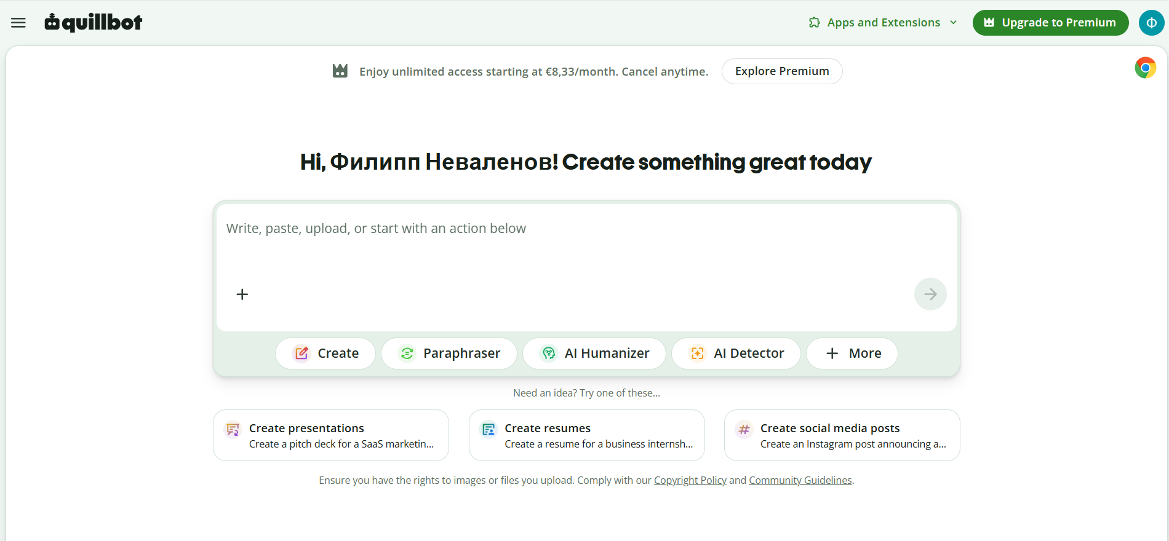Select the Create action
The image size is (1169, 541).
[325, 353]
